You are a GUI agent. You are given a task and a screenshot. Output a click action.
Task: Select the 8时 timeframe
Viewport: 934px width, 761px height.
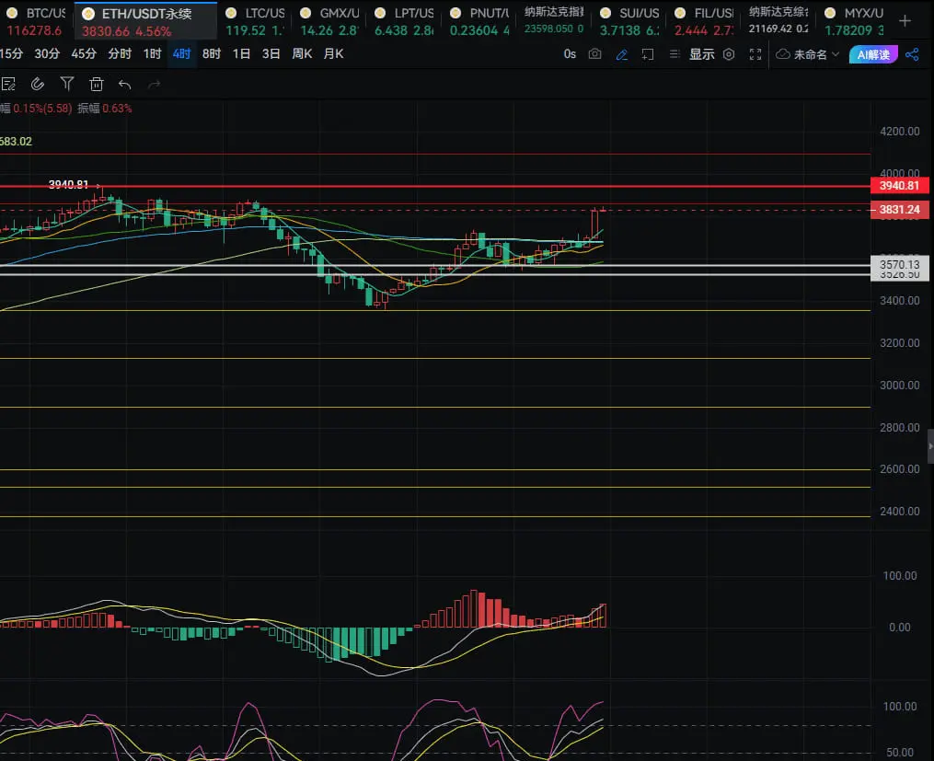[x=212, y=53]
